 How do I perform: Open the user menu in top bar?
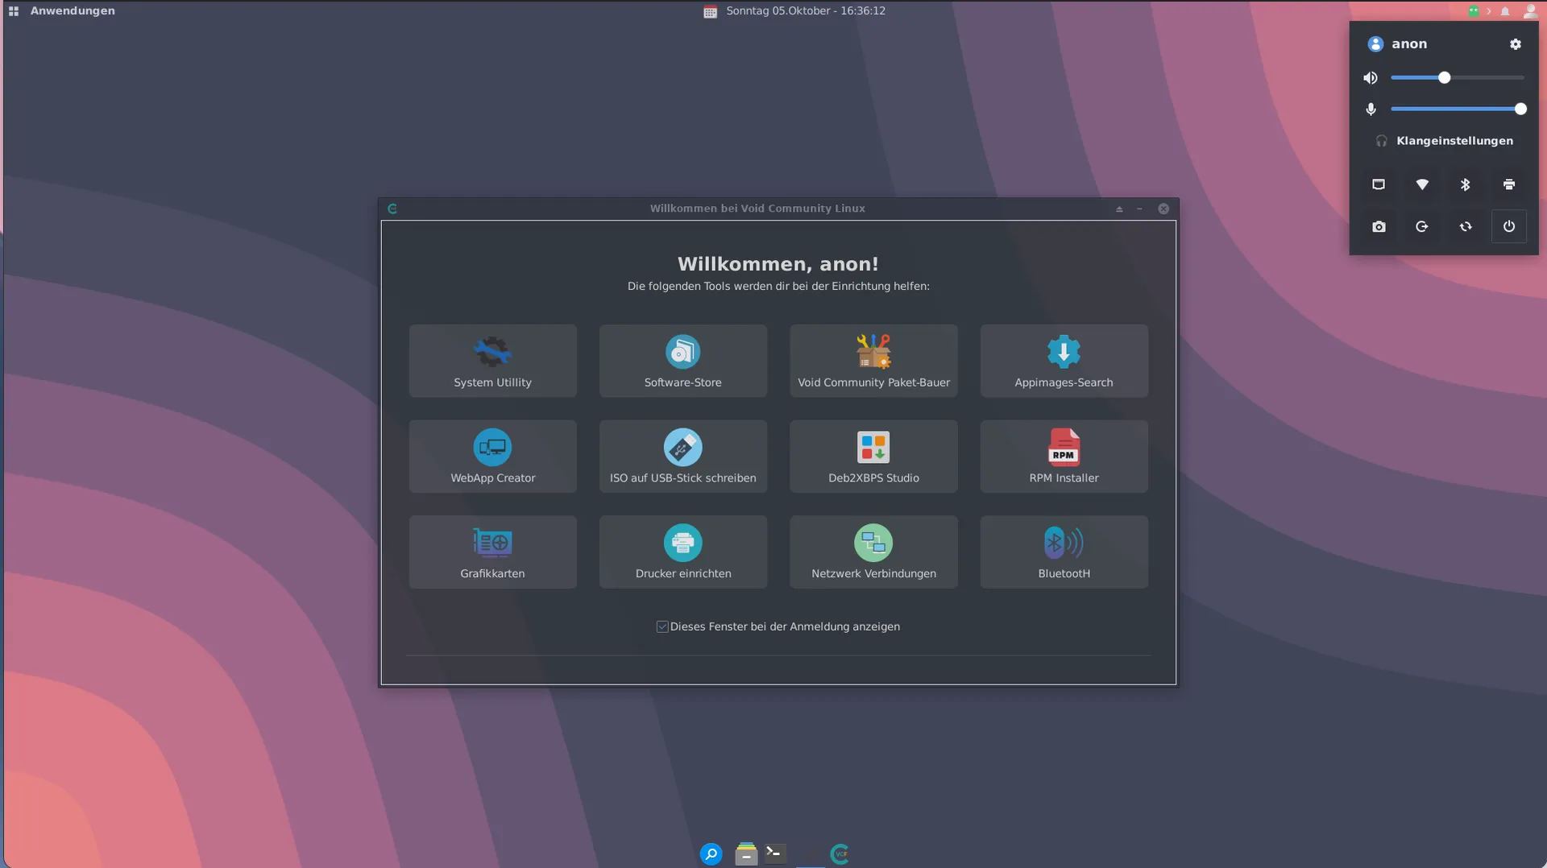pyautogui.click(x=1529, y=11)
